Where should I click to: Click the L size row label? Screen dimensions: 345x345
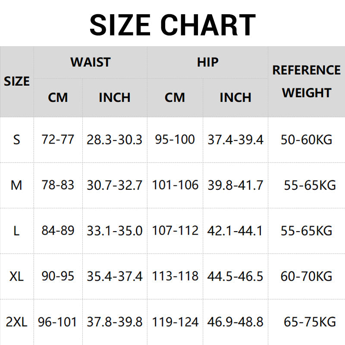tap(17, 231)
